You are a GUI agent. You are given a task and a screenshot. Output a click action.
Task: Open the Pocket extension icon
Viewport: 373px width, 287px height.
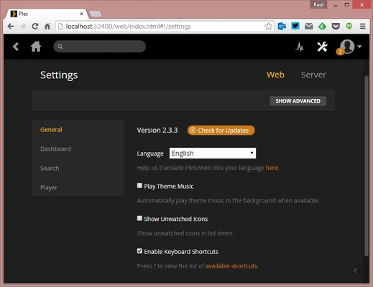336,27
